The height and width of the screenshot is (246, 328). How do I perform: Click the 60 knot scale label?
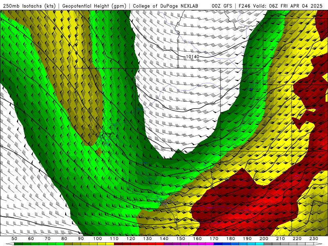coord(31,239)
